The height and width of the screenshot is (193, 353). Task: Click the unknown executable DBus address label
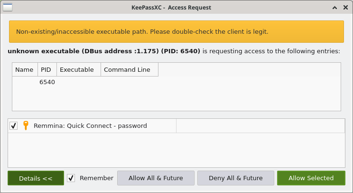coord(104,51)
